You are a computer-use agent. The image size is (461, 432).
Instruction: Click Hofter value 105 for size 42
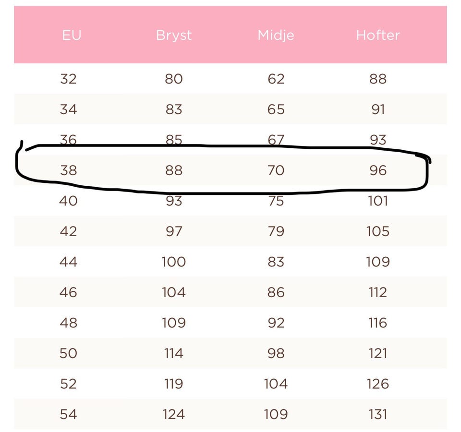click(x=378, y=231)
